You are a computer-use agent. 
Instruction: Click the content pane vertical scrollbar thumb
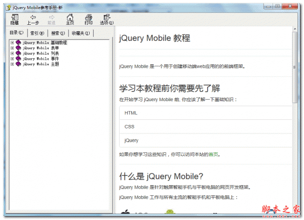295,68
